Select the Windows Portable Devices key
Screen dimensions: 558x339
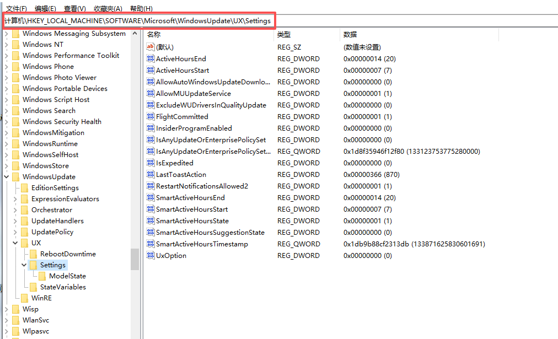(65, 89)
